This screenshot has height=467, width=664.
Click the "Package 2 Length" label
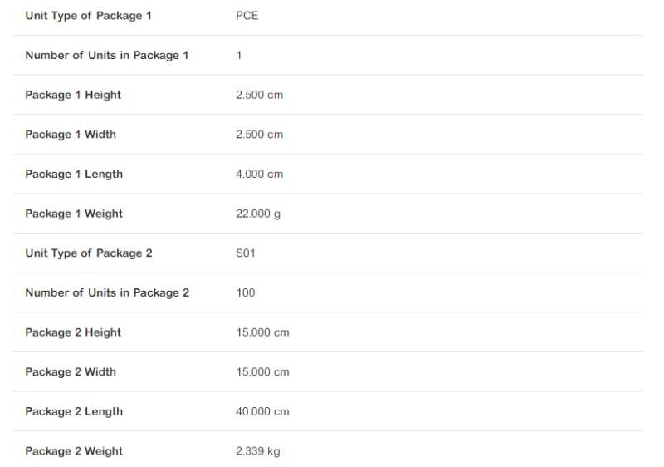(x=74, y=411)
